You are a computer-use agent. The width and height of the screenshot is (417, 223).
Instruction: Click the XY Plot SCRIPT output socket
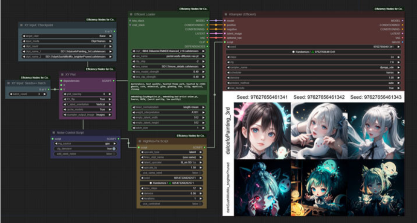114,81
